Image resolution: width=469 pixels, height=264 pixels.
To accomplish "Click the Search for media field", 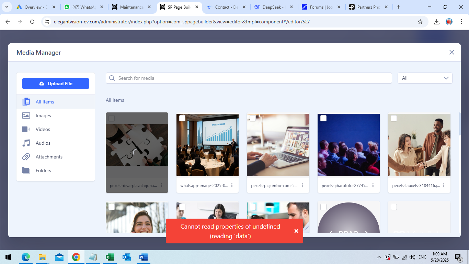I will pyautogui.click(x=249, y=78).
